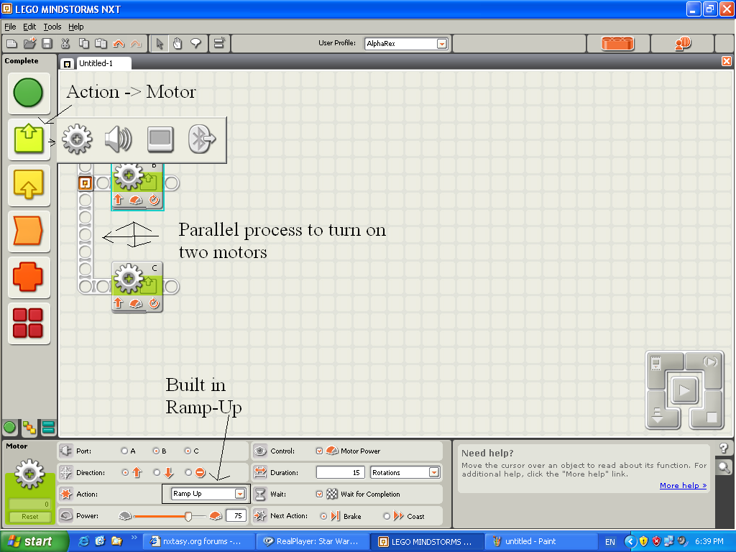Open the Advanced blocks red squares palette
Viewport: 736px width, 552px height.
coord(29,323)
